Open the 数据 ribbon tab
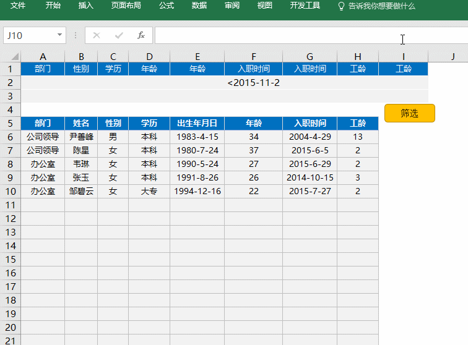This screenshot has height=345, width=468. click(x=199, y=6)
